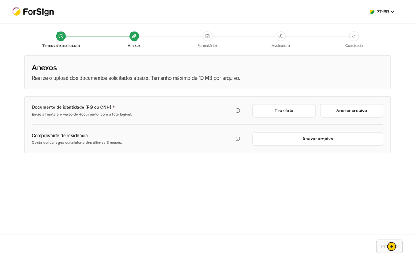Show info for Documento de identidade
This screenshot has height=258, width=415.
[x=238, y=111]
